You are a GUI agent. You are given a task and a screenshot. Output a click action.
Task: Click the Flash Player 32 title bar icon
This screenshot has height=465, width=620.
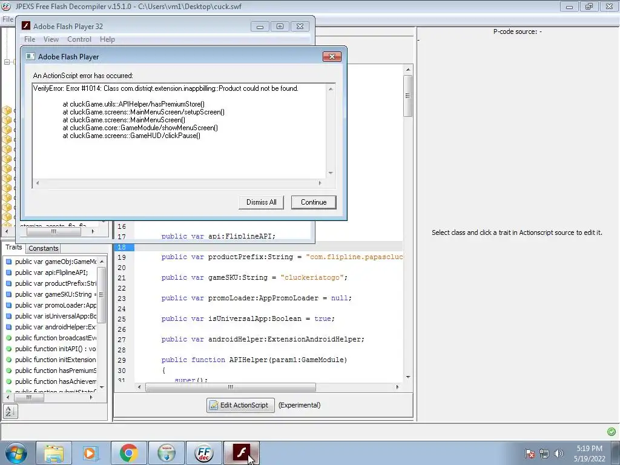click(x=26, y=26)
